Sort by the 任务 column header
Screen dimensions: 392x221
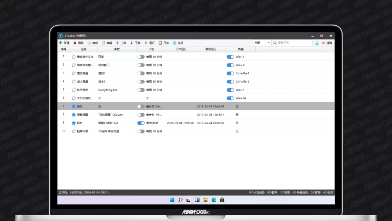pyautogui.click(x=83, y=49)
